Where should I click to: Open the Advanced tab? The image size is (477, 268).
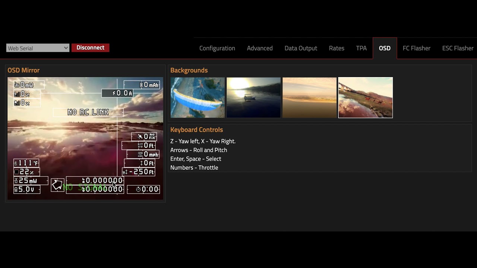tap(260, 48)
